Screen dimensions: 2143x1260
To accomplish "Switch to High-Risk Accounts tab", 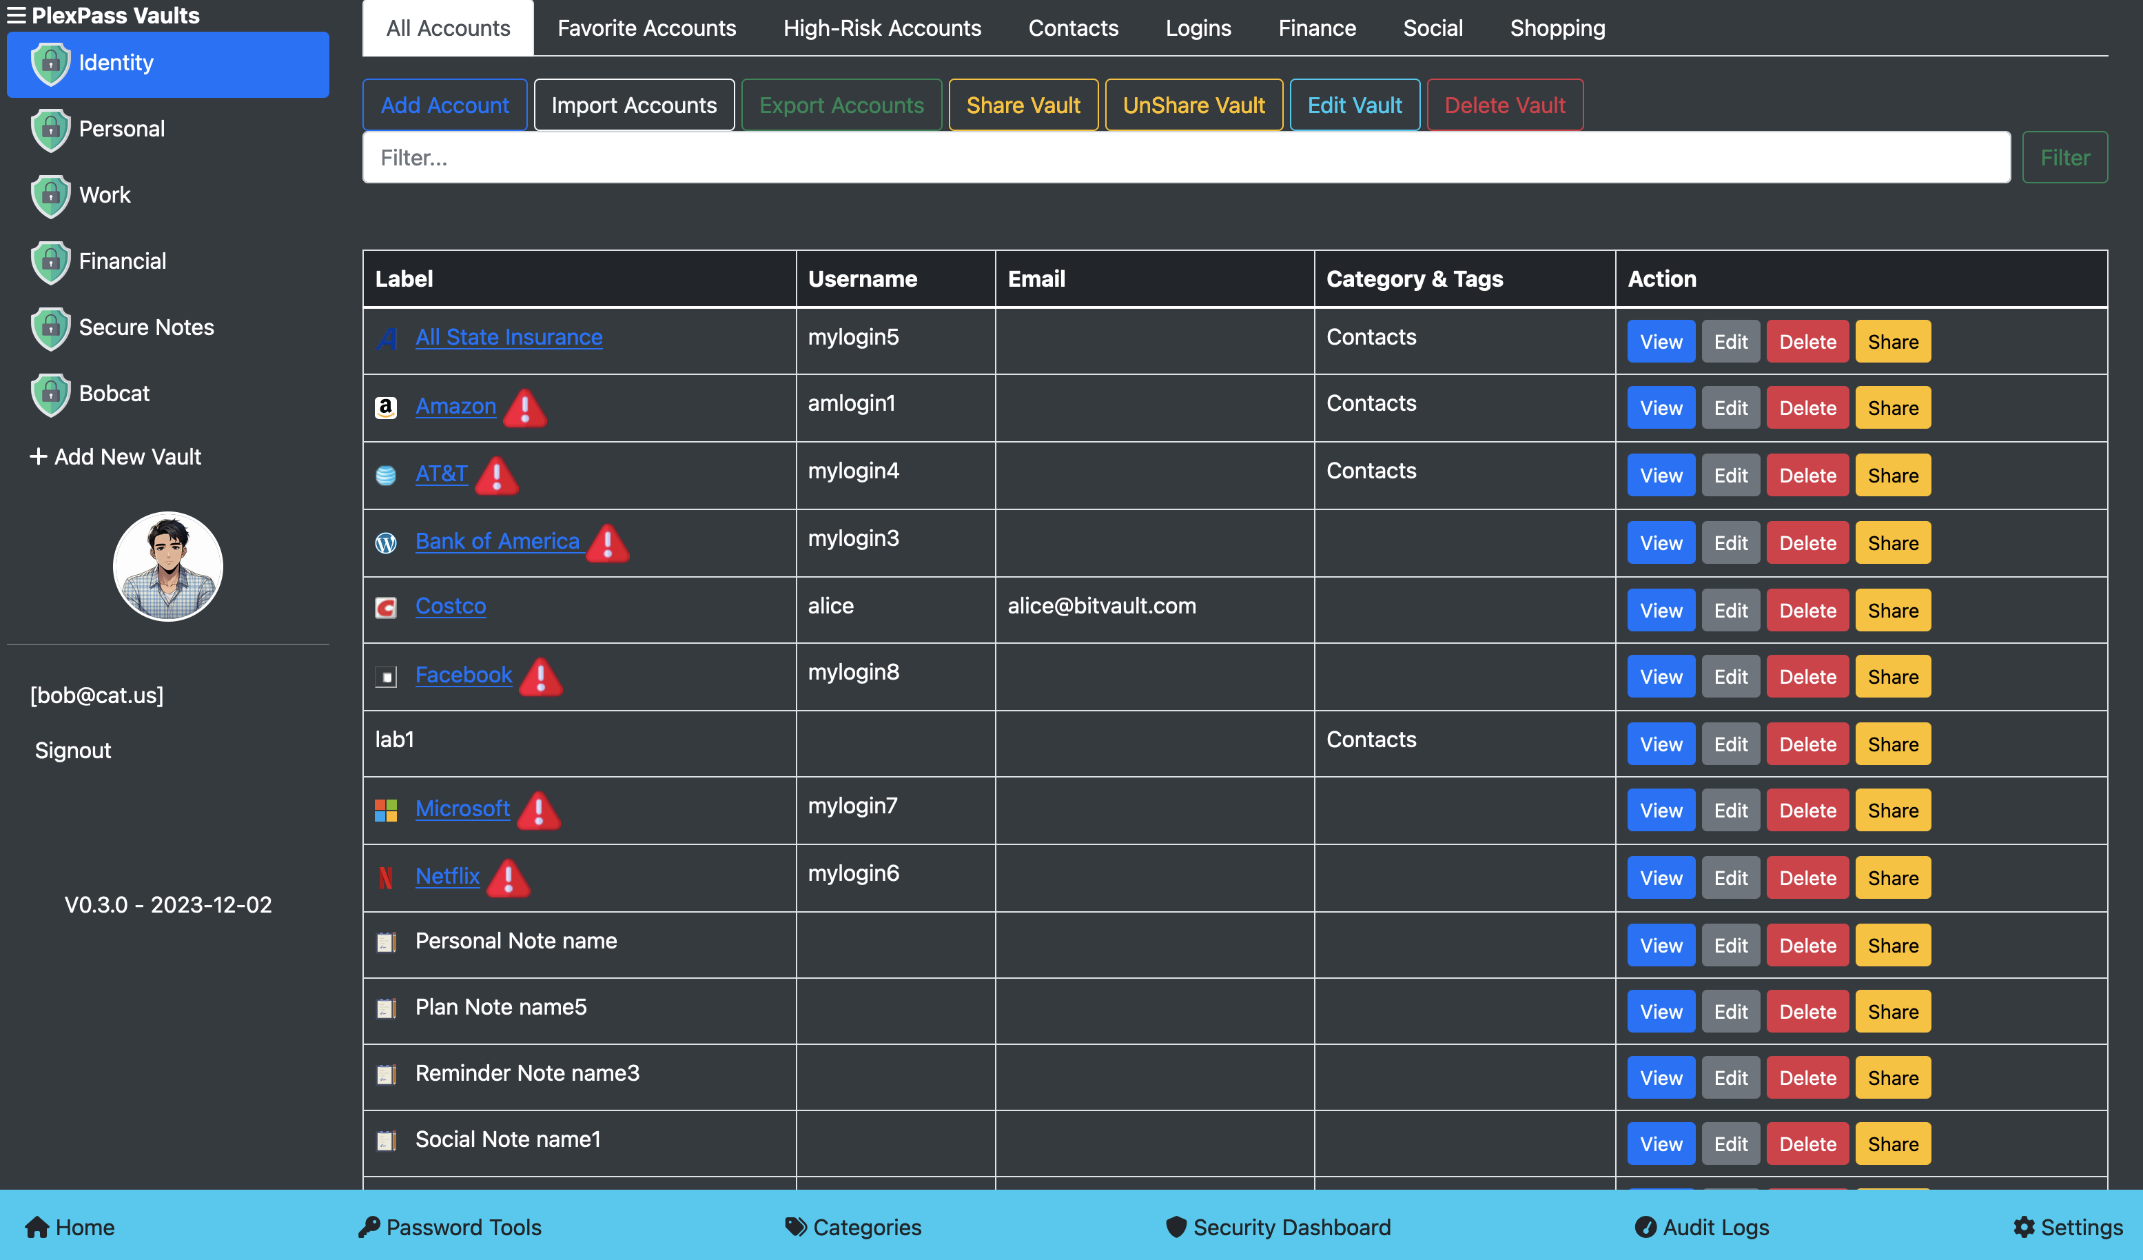I will coord(882,28).
